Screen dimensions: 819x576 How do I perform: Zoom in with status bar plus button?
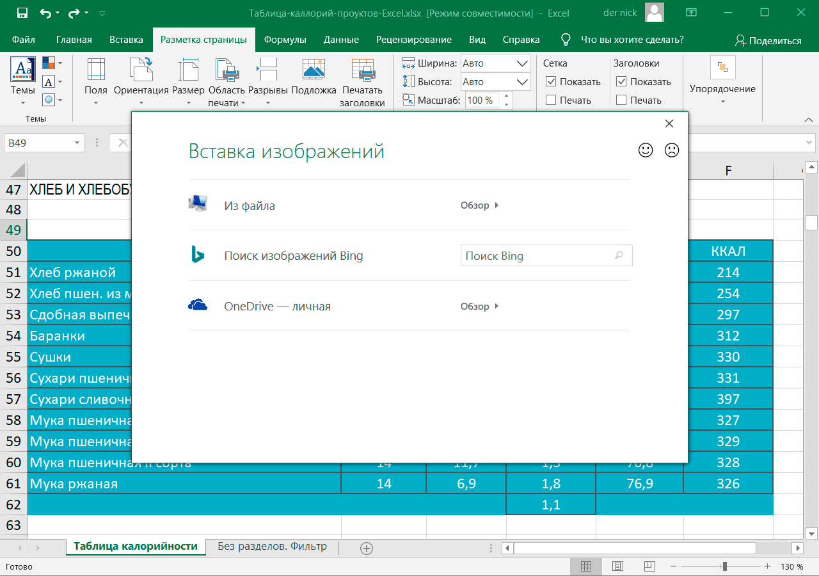tap(768, 566)
